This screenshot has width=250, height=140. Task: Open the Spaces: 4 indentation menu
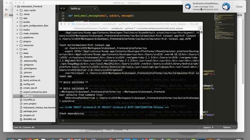click(208, 127)
